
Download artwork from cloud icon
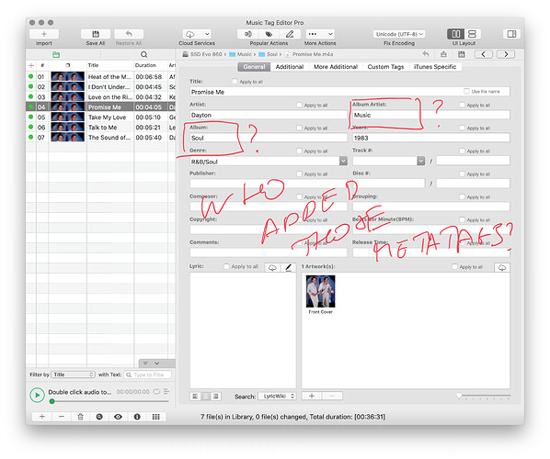(x=502, y=268)
